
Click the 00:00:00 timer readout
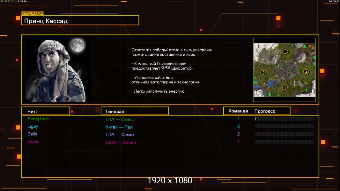click(334, 1)
